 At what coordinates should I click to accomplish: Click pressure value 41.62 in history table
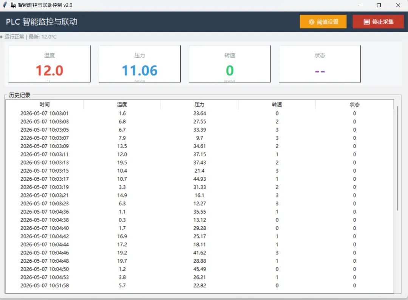tap(199, 253)
